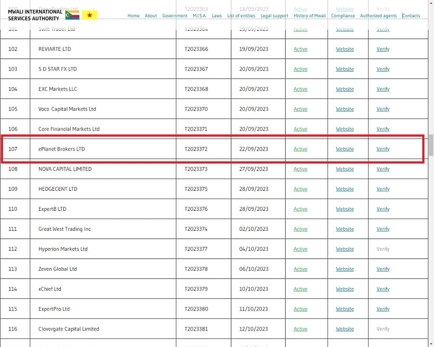Click Verify for Core Financial Markets Ltd
Viewport: 434px width, 347px height.
tap(383, 129)
